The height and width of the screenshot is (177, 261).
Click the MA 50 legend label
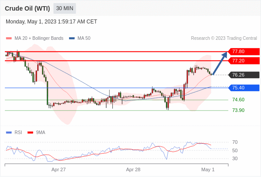84,38
